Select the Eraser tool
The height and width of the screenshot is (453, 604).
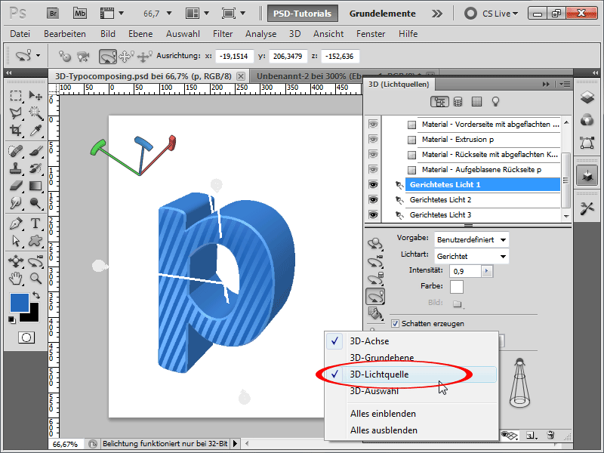(x=16, y=186)
